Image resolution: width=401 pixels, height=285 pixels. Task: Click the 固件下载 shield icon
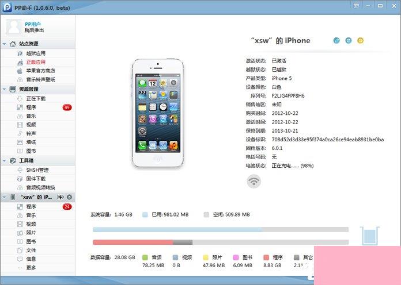coord(20,179)
